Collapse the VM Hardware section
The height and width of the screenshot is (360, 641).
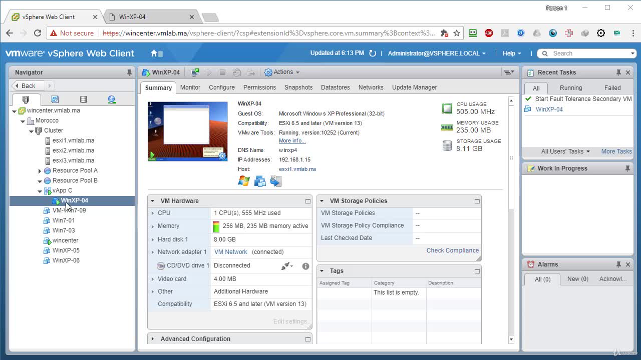pyautogui.click(x=153, y=201)
